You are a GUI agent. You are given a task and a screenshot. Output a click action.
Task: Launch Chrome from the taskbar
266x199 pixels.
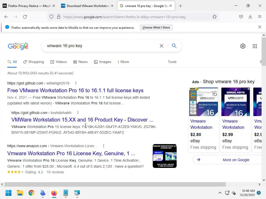click(31, 193)
